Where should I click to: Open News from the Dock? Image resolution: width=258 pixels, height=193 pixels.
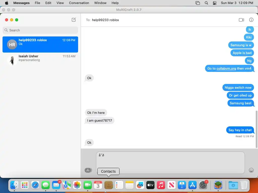171,185
